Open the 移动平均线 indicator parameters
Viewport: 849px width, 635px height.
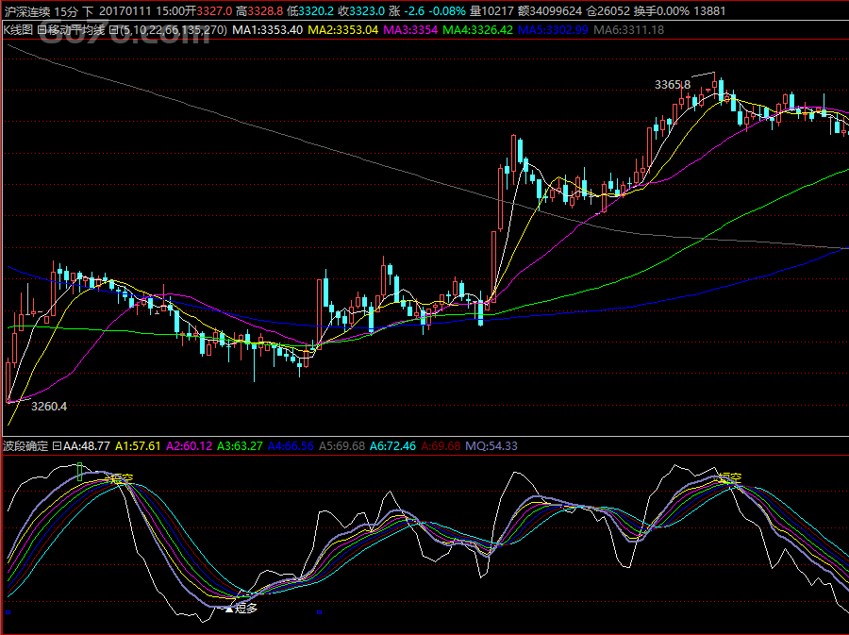[x=79, y=30]
